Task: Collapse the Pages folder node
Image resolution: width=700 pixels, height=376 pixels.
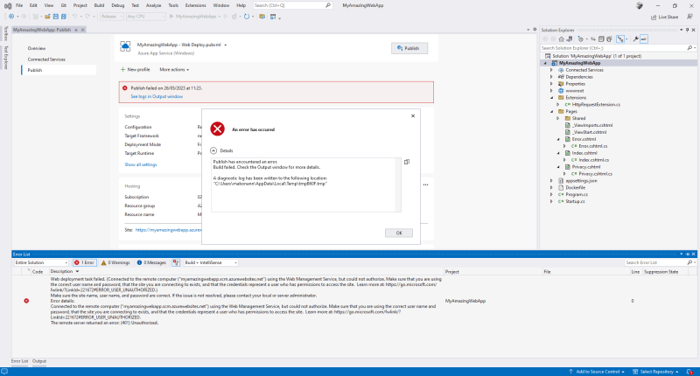Action: coord(551,112)
